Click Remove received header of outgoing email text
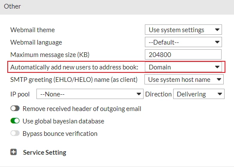The image size is (234, 168). 82,109
